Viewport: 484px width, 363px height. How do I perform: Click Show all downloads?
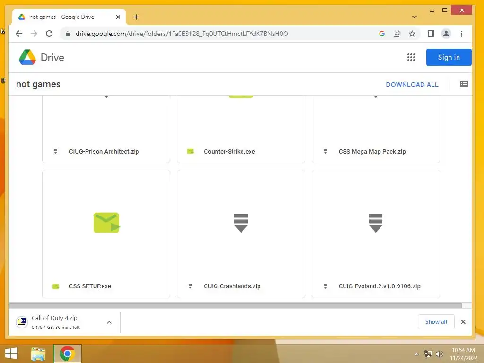click(436, 321)
